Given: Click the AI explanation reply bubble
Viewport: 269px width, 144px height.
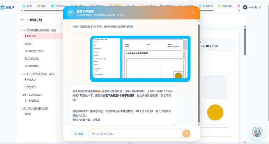Looking at the screenshot, I should (x=123, y=106).
